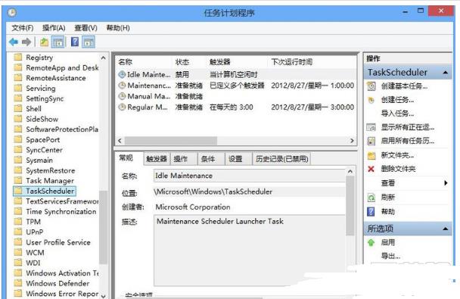Switch to the 历史记录(已禁用) tab
The width and height of the screenshot is (460, 299).
click(281, 159)
